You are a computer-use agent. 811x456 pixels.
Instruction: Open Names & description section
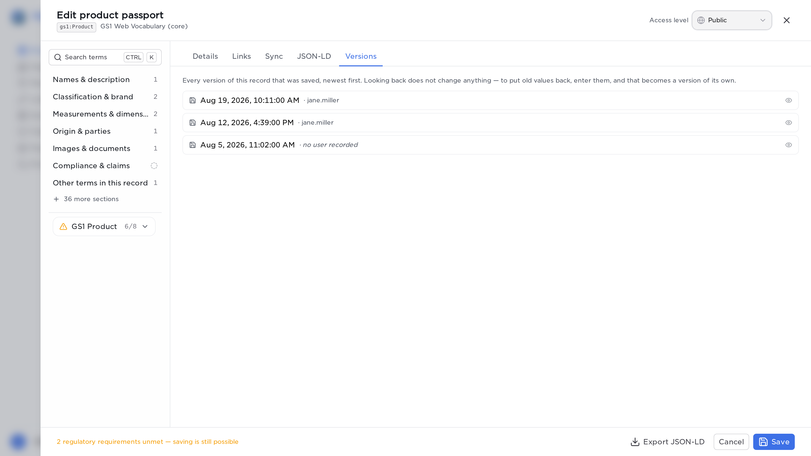[105, 80]
